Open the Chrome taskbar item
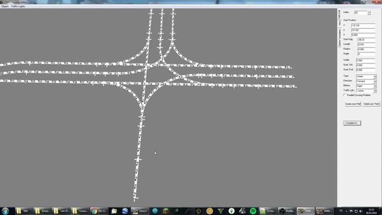382x215 pixels. pyautogui.click(x=98, y=211)
